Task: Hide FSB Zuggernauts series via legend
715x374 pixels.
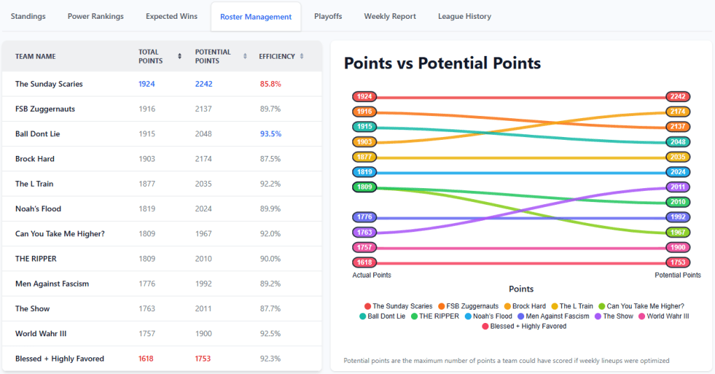Action: pos(442,306)
